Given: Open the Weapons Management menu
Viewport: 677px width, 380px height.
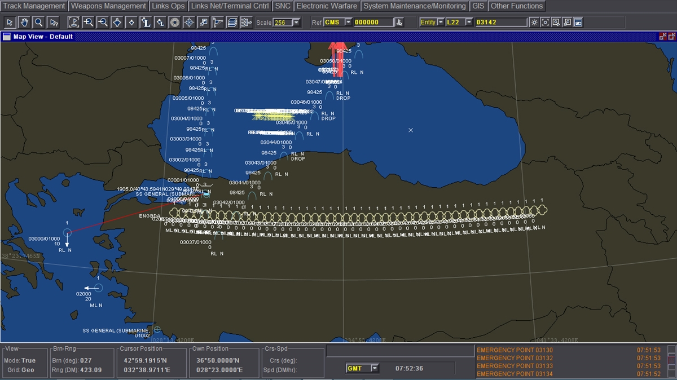Looking at the screenshot, I should pos(109,6).
